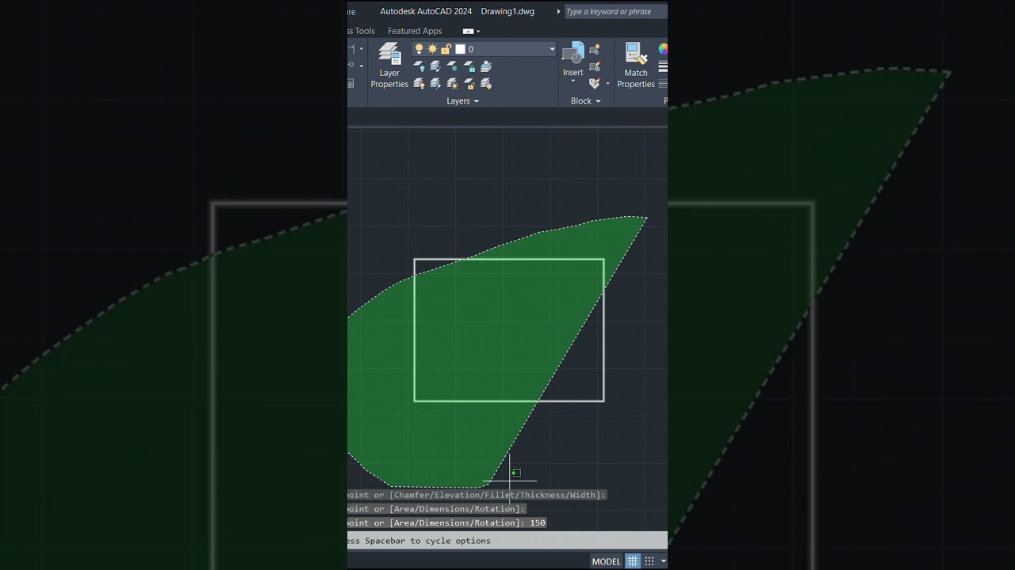Click the Edit Attributes icon
The image size is (1015, 570).
595,84
